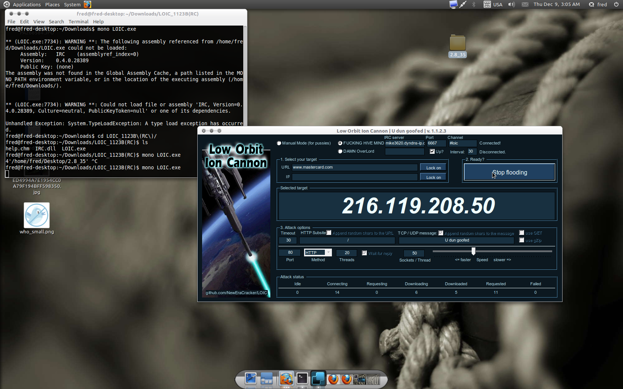Viewport: 623px width, 389px height.
Task: Click the Threads field containing 20
Action: 347,253
